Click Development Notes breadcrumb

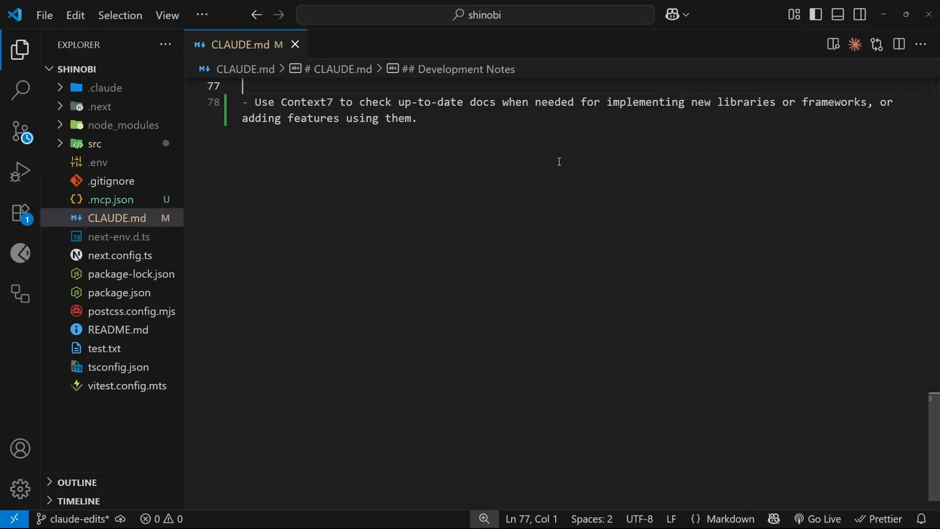pos(451,69)
